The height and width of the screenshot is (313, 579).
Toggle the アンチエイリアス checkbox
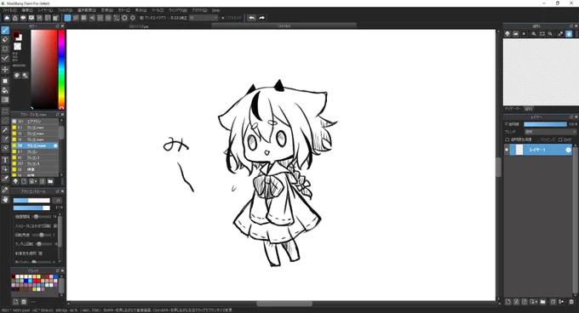point(142,18)
